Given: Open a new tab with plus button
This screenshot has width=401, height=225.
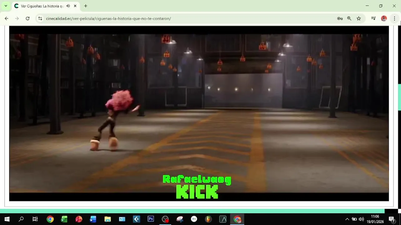Looking at the screenshot, I should click(x=86, y=6).
